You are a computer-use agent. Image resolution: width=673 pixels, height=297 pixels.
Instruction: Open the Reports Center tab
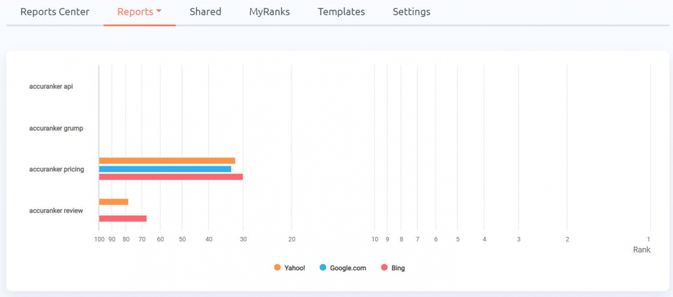coord(55,12)
